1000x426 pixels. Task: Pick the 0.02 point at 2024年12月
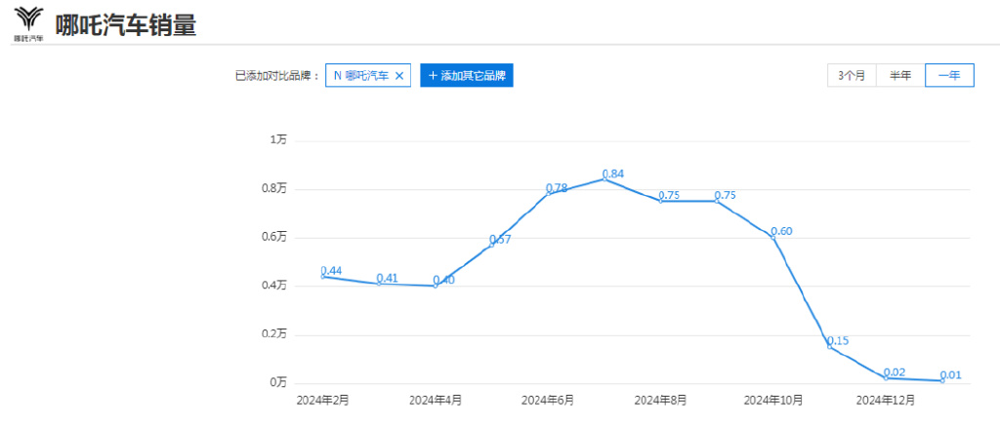pos(886,377)
